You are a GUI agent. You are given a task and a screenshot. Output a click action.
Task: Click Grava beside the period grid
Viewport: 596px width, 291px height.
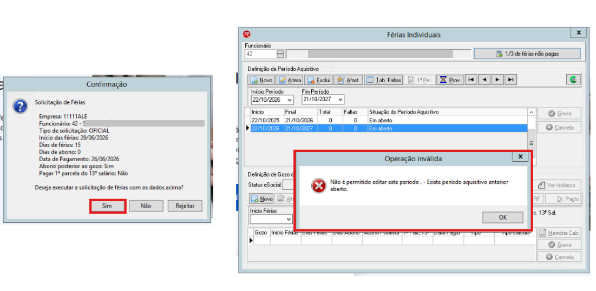tap(559, 113)
